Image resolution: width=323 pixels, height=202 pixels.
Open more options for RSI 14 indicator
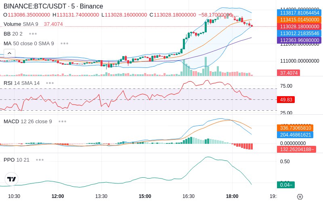pyautogui.click(x=50, y=83)
